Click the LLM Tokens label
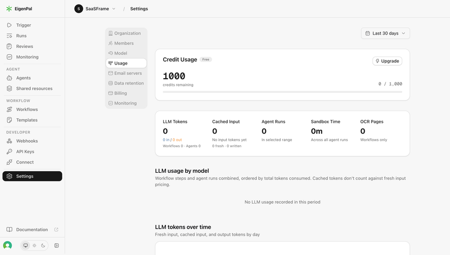Viewport: 450px width, 255px height. coord(175,121)
